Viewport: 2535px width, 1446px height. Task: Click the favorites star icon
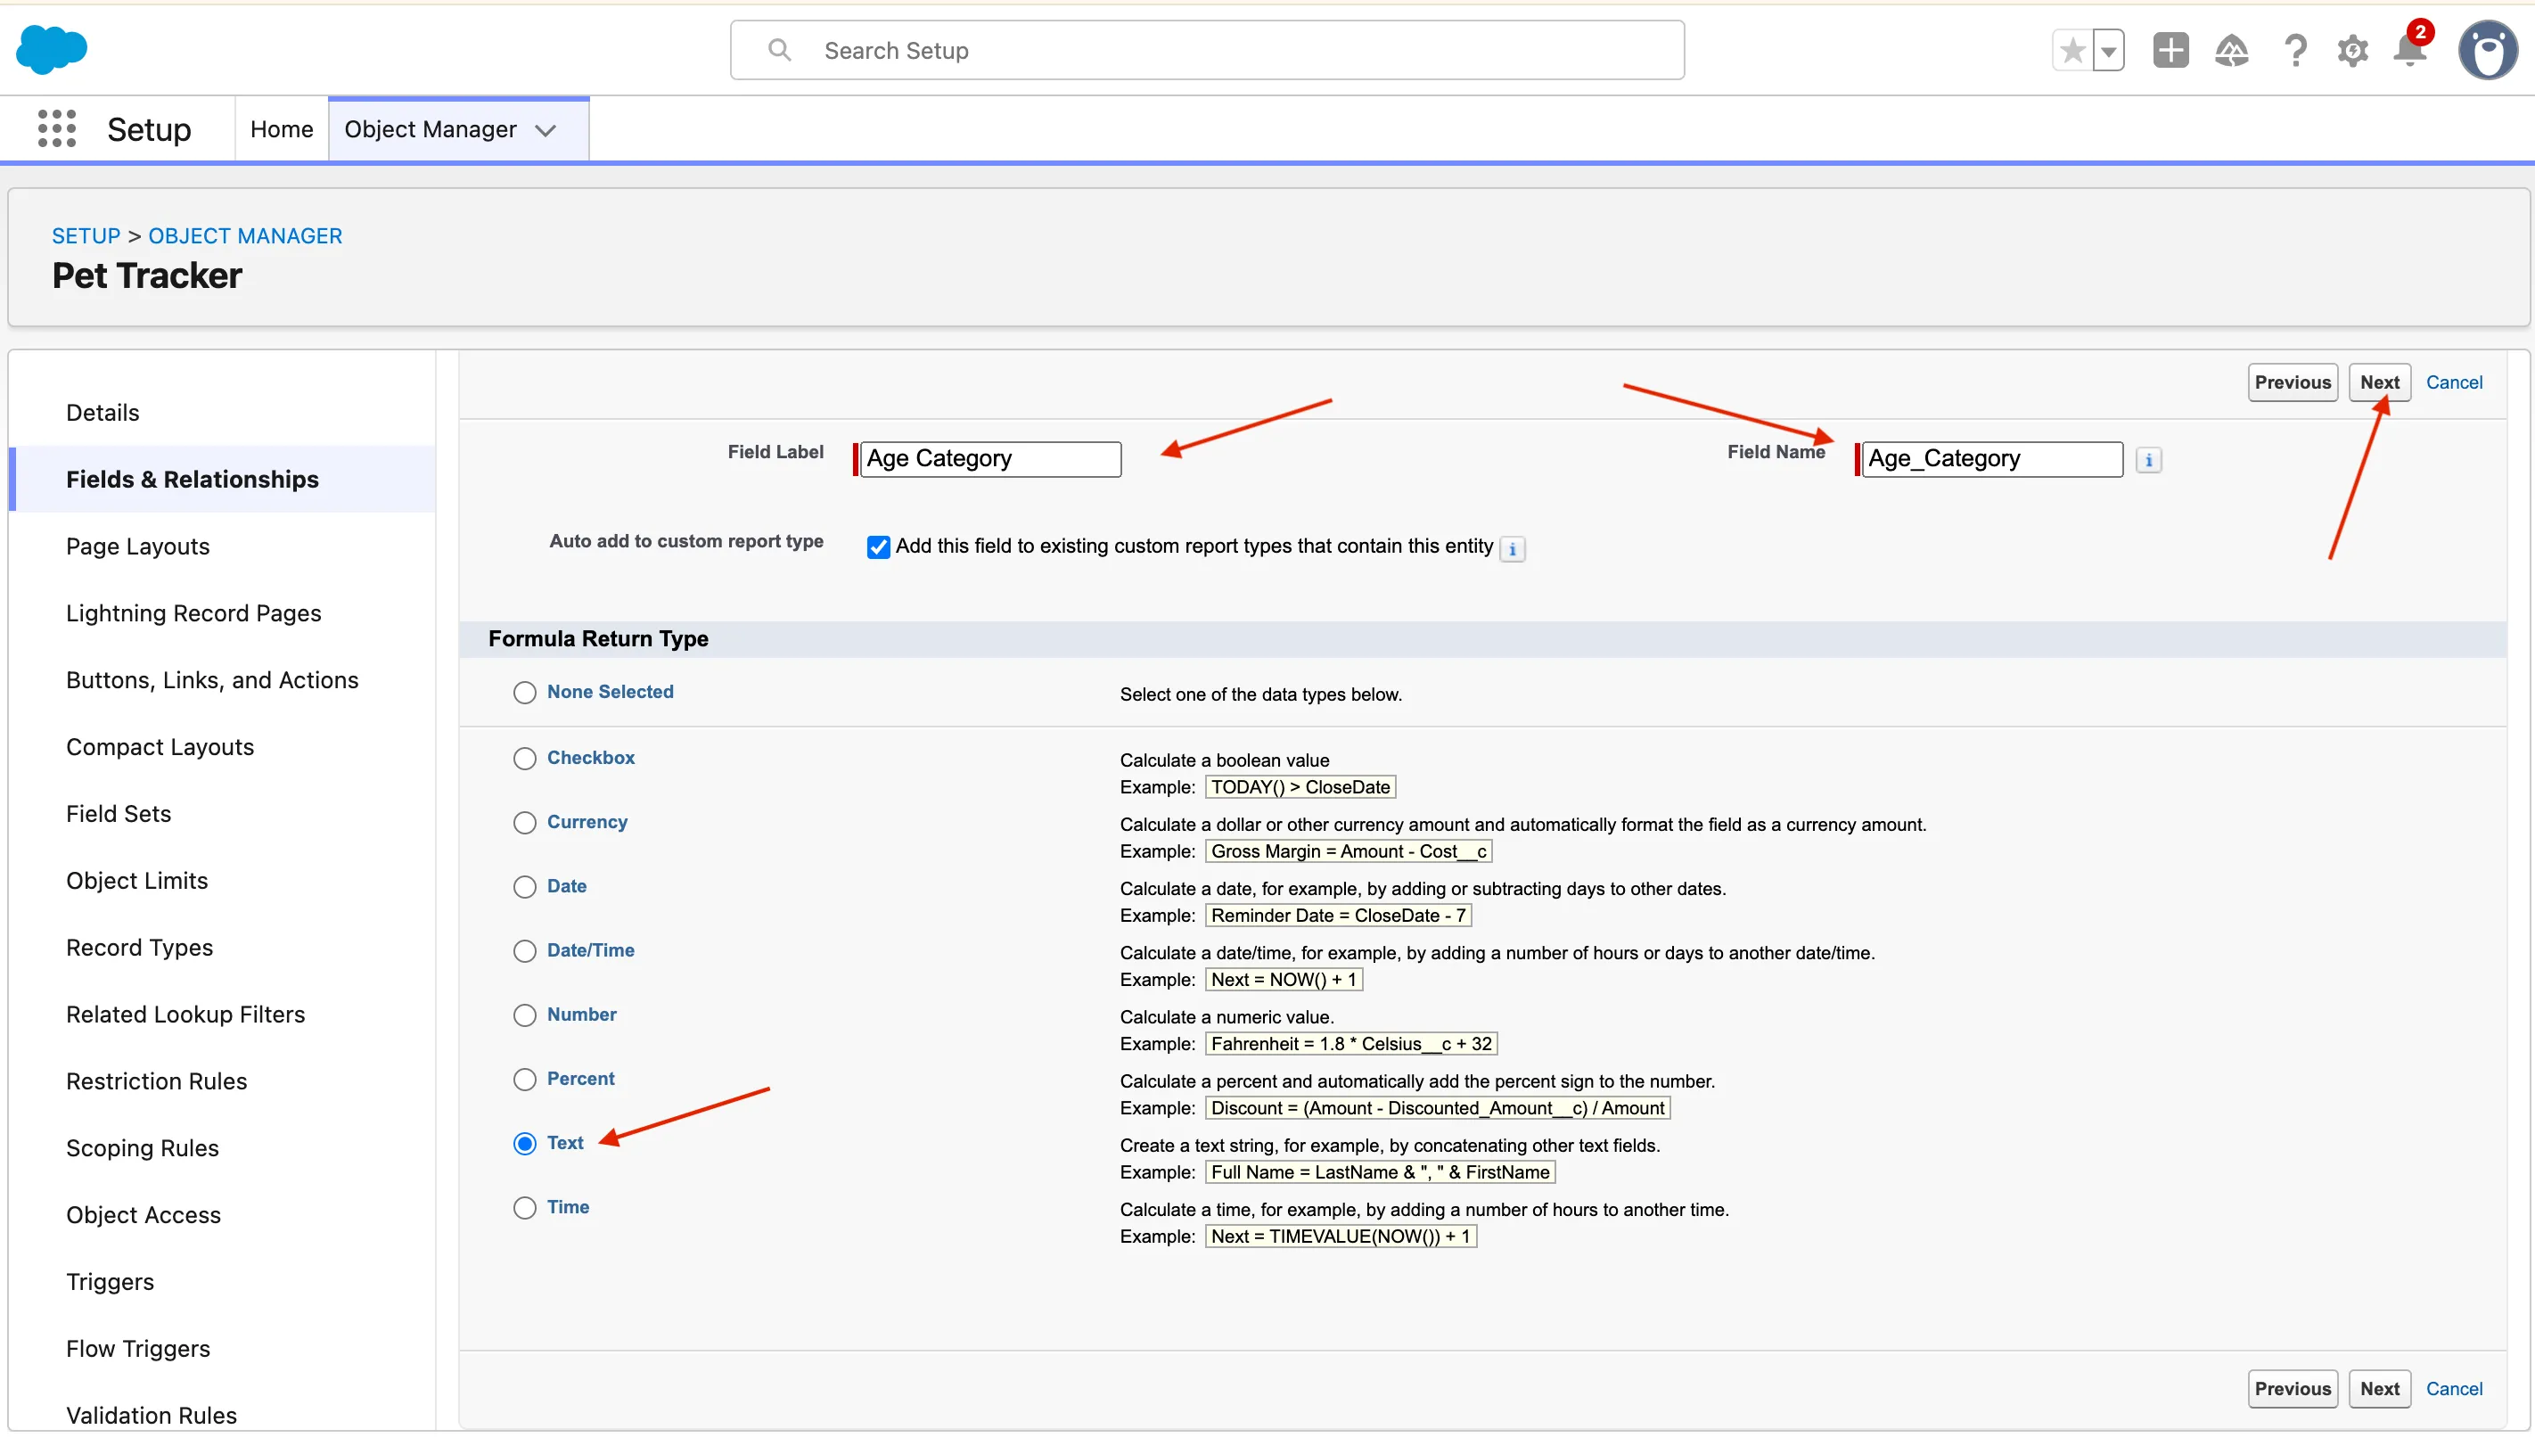2071,51
